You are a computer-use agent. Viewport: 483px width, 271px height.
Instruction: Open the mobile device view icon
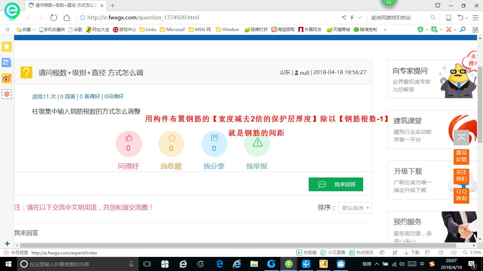[x=448, y=18]
